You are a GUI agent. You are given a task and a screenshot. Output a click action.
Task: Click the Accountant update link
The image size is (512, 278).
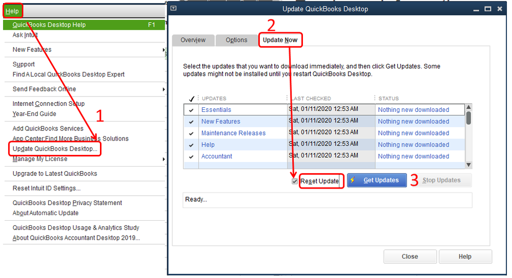217,156
